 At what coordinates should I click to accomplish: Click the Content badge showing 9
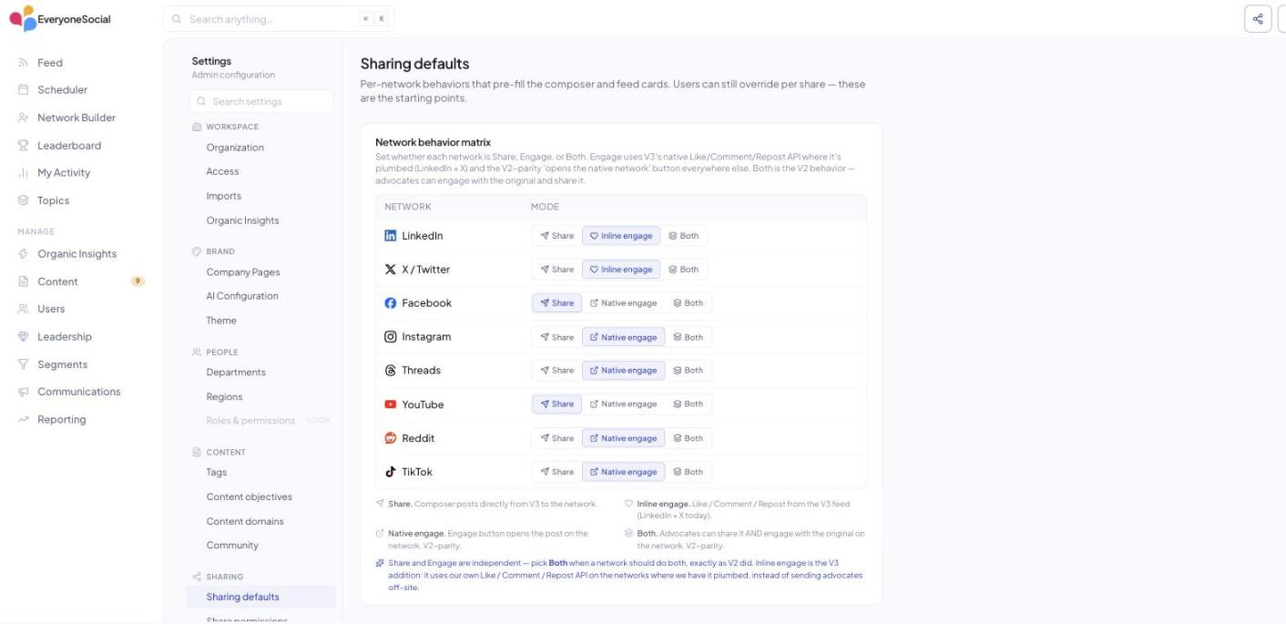coord(138,281)
